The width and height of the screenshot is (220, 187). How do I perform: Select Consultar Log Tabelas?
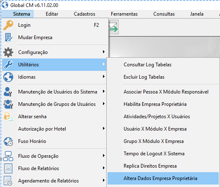[163, 65]
